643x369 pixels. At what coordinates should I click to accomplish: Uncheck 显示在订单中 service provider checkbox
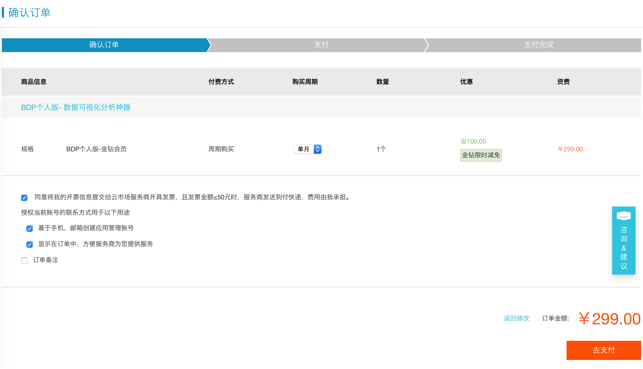tap(30, 244)
